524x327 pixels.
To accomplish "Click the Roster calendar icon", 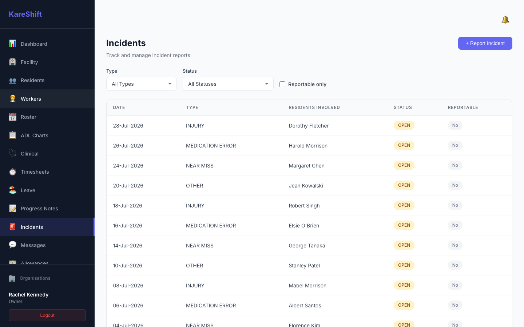I will tap(12, 117).
